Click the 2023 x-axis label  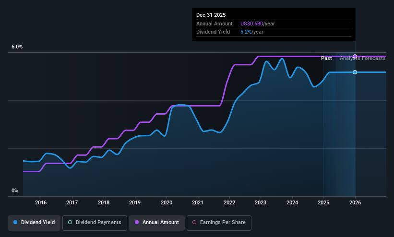tap(261, 202)
